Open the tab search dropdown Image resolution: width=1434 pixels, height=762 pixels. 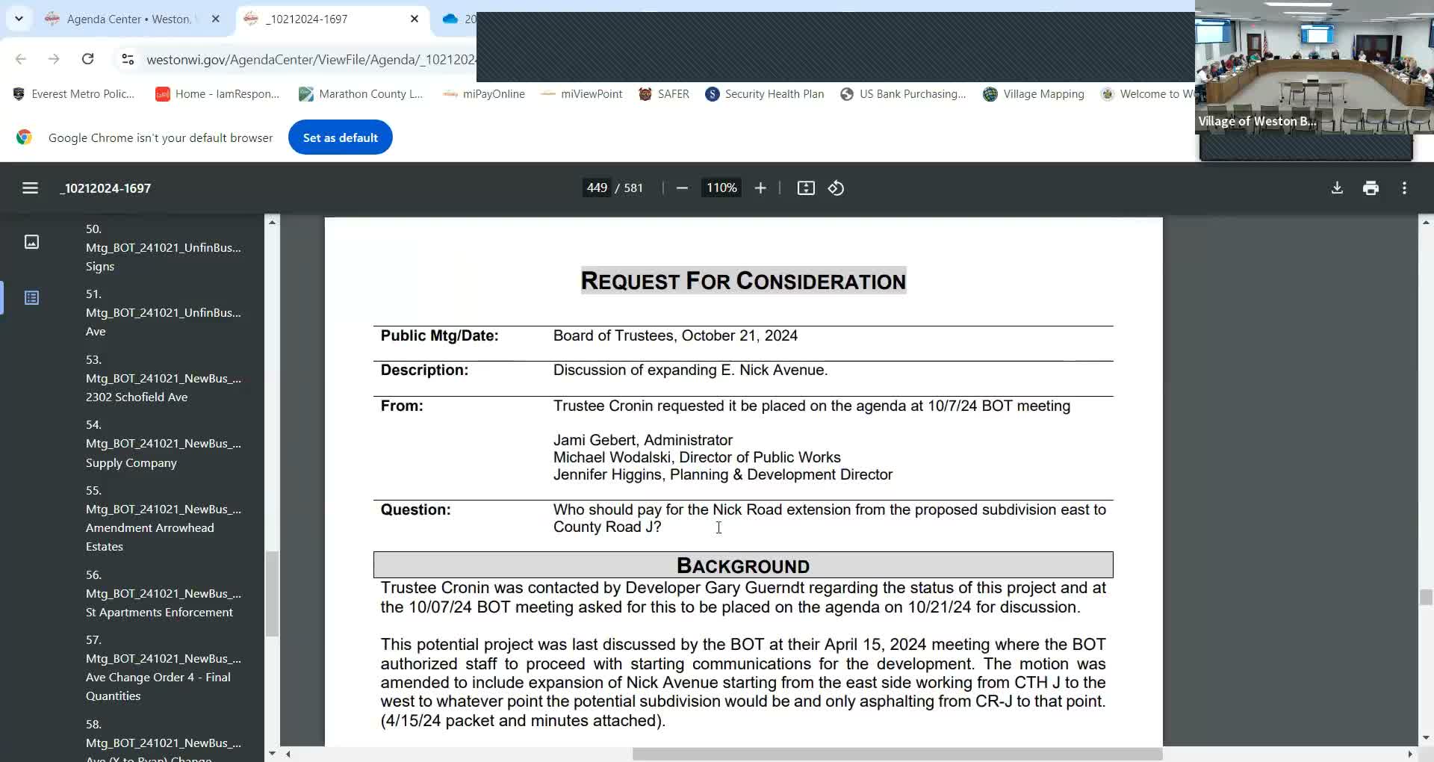click(x=19, y=19)
